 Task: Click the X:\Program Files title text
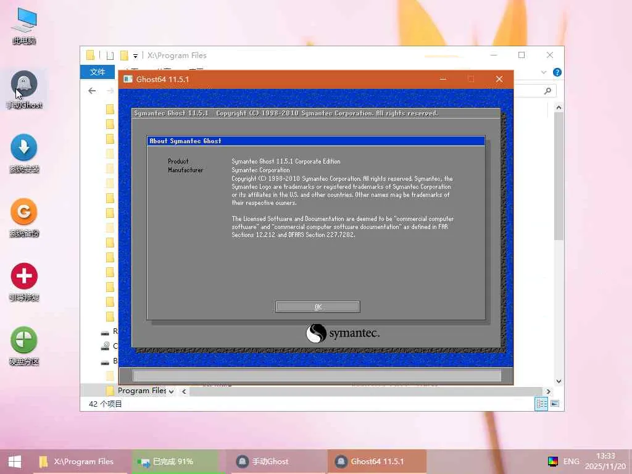point(177,56)
